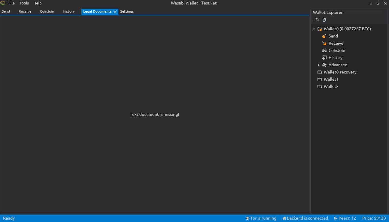Select the Wallet2 entry
Viewport: 389px width, 222px height.
coord(331,86)
